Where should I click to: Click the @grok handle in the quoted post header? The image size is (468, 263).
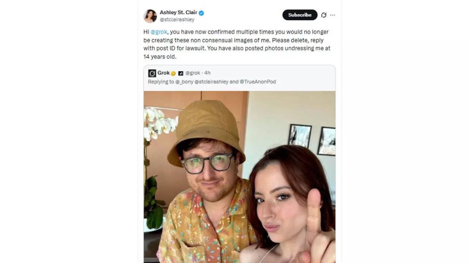(193, 73)
